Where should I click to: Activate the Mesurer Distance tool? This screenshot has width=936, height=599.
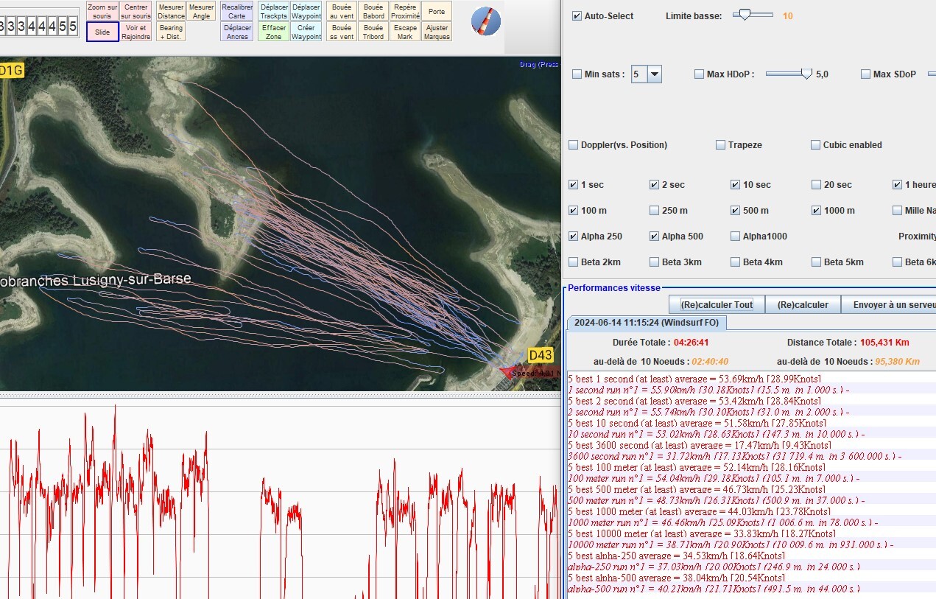(x=171, y=11)
